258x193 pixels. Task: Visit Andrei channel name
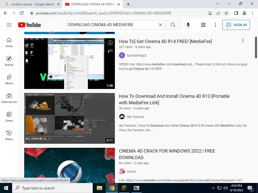[131, 171]
